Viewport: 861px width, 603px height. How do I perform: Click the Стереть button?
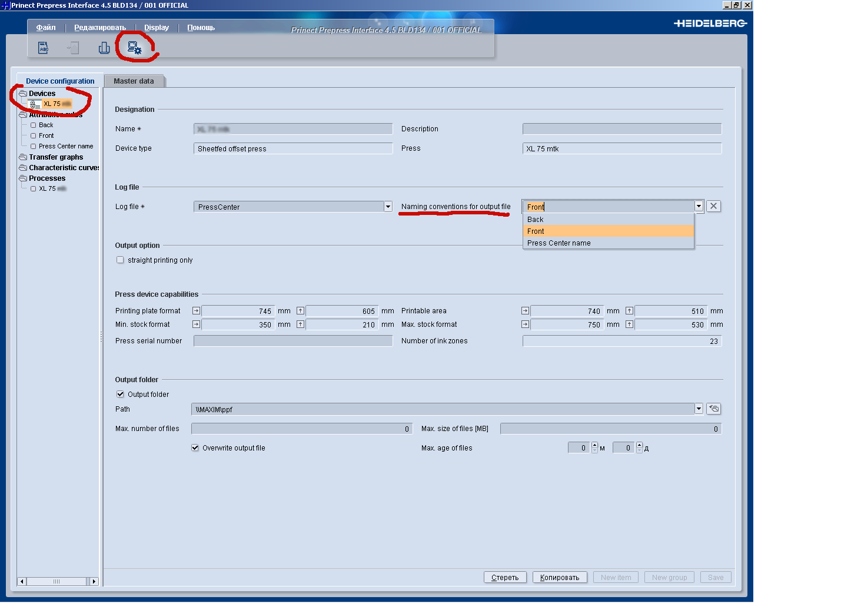pos(505,577)
